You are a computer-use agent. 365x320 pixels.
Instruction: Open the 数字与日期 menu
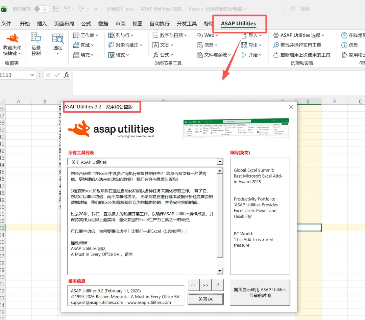coord(169,35)
